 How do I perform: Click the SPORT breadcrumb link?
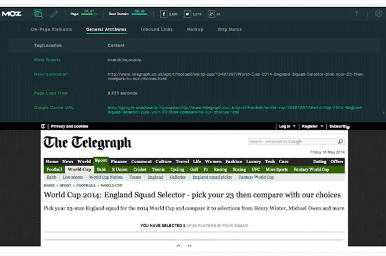tap(65, 185)
